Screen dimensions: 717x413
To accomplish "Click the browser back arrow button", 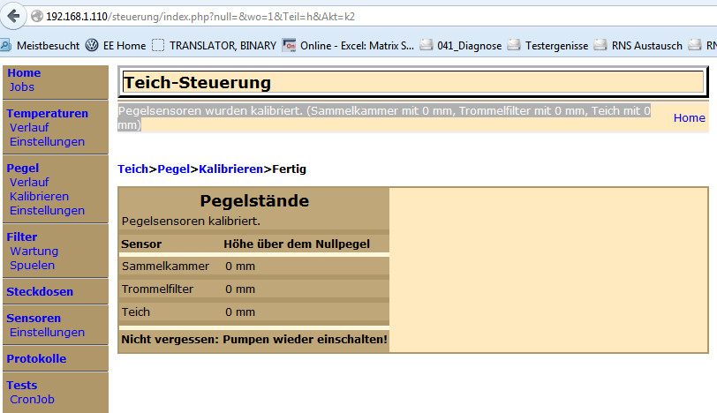I will [13, 17].
